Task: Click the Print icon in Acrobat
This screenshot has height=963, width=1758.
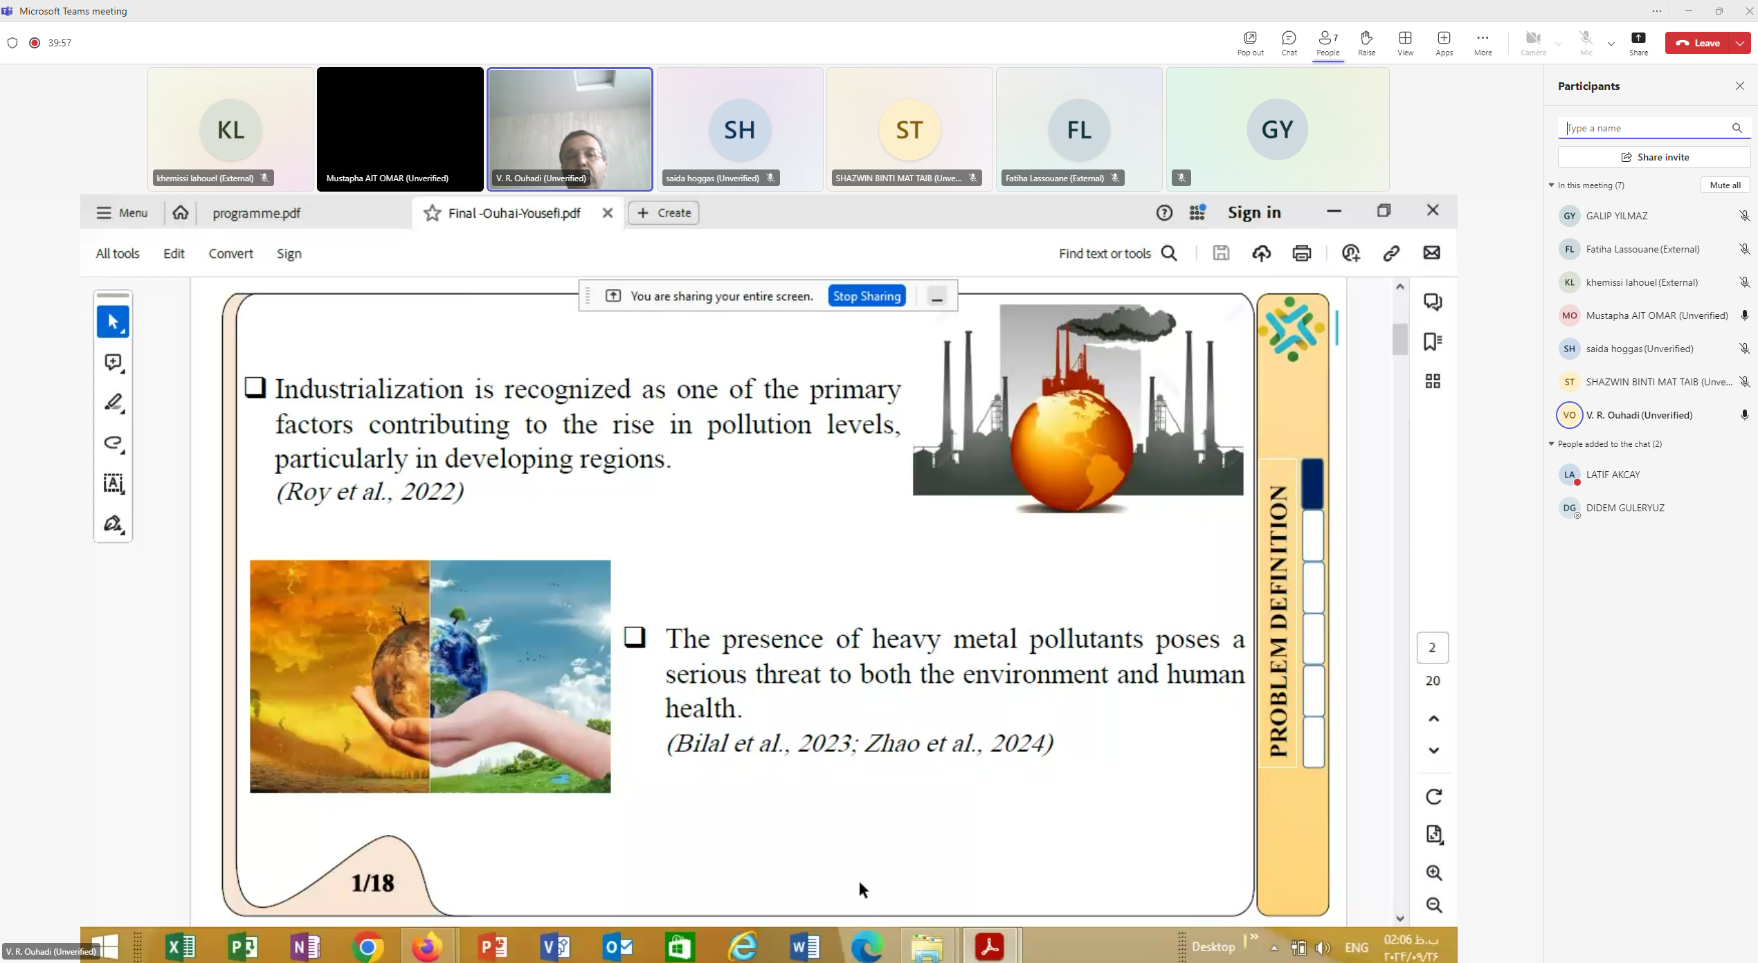Action: [x=1302, y=253]
